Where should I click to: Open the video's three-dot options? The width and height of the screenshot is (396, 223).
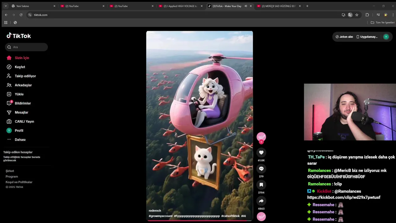pyautogui.click(x=247, y=35)
